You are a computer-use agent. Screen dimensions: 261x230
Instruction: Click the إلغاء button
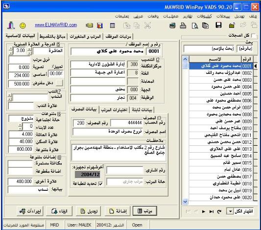tap(59, 211)
